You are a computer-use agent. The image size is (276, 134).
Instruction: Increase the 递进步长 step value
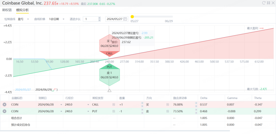point(100,18)
